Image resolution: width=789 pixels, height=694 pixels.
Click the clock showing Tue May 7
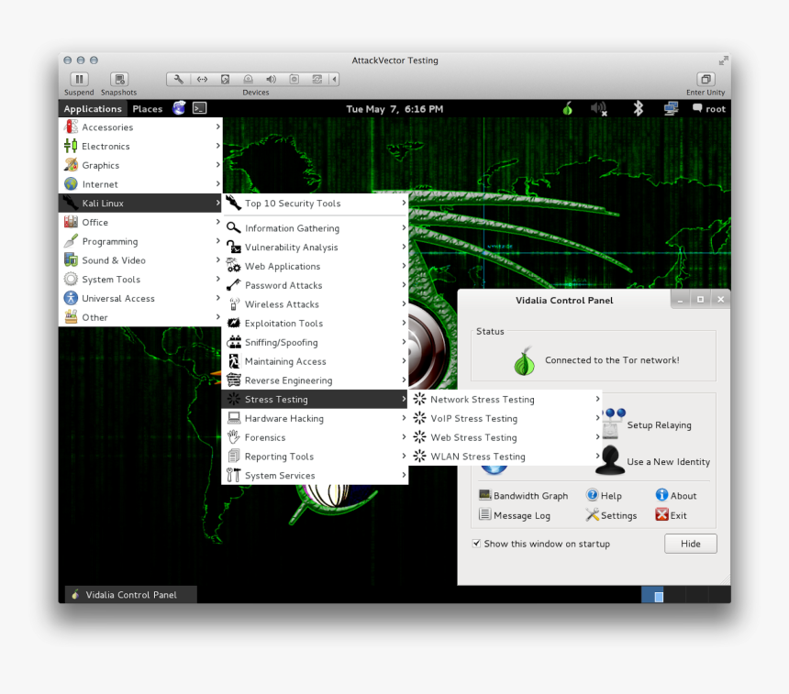394,108
